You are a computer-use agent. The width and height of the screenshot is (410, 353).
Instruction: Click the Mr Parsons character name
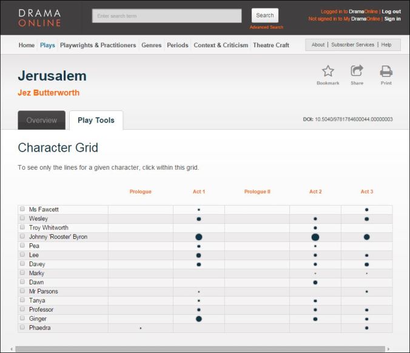44,291
